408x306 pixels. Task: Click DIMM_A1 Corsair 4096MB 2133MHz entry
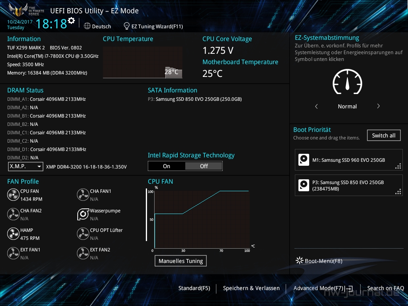click(47, 99)
